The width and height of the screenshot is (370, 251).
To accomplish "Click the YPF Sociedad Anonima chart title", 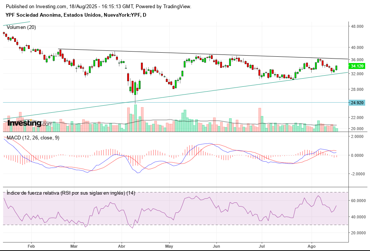I will (x=75, y=15).
